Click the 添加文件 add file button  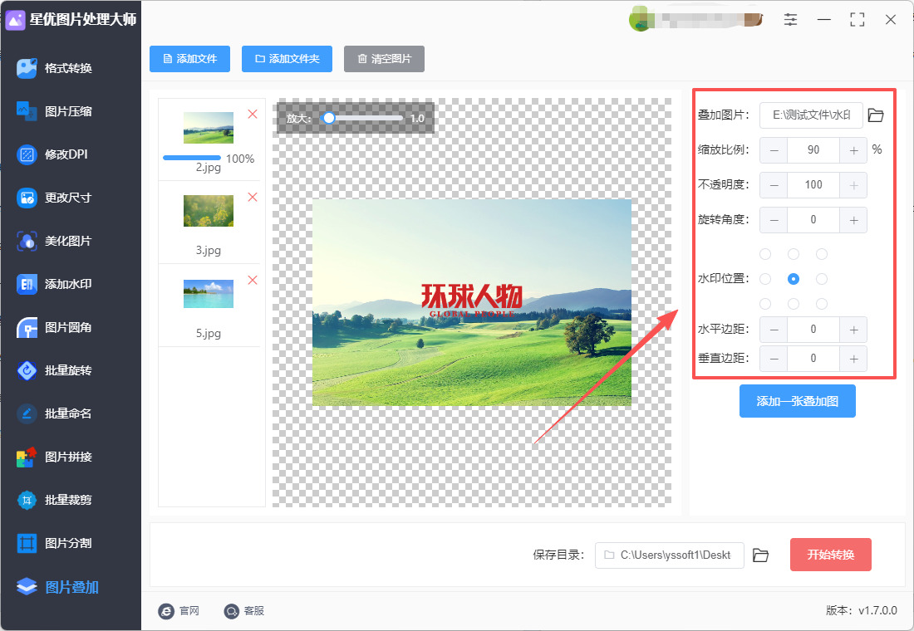[x=189, y=59]
